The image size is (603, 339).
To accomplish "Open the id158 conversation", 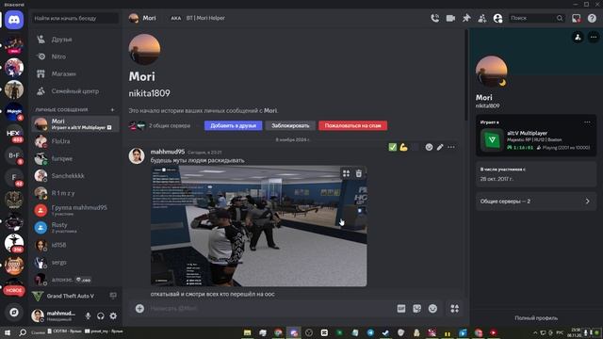I will (75, 245).
